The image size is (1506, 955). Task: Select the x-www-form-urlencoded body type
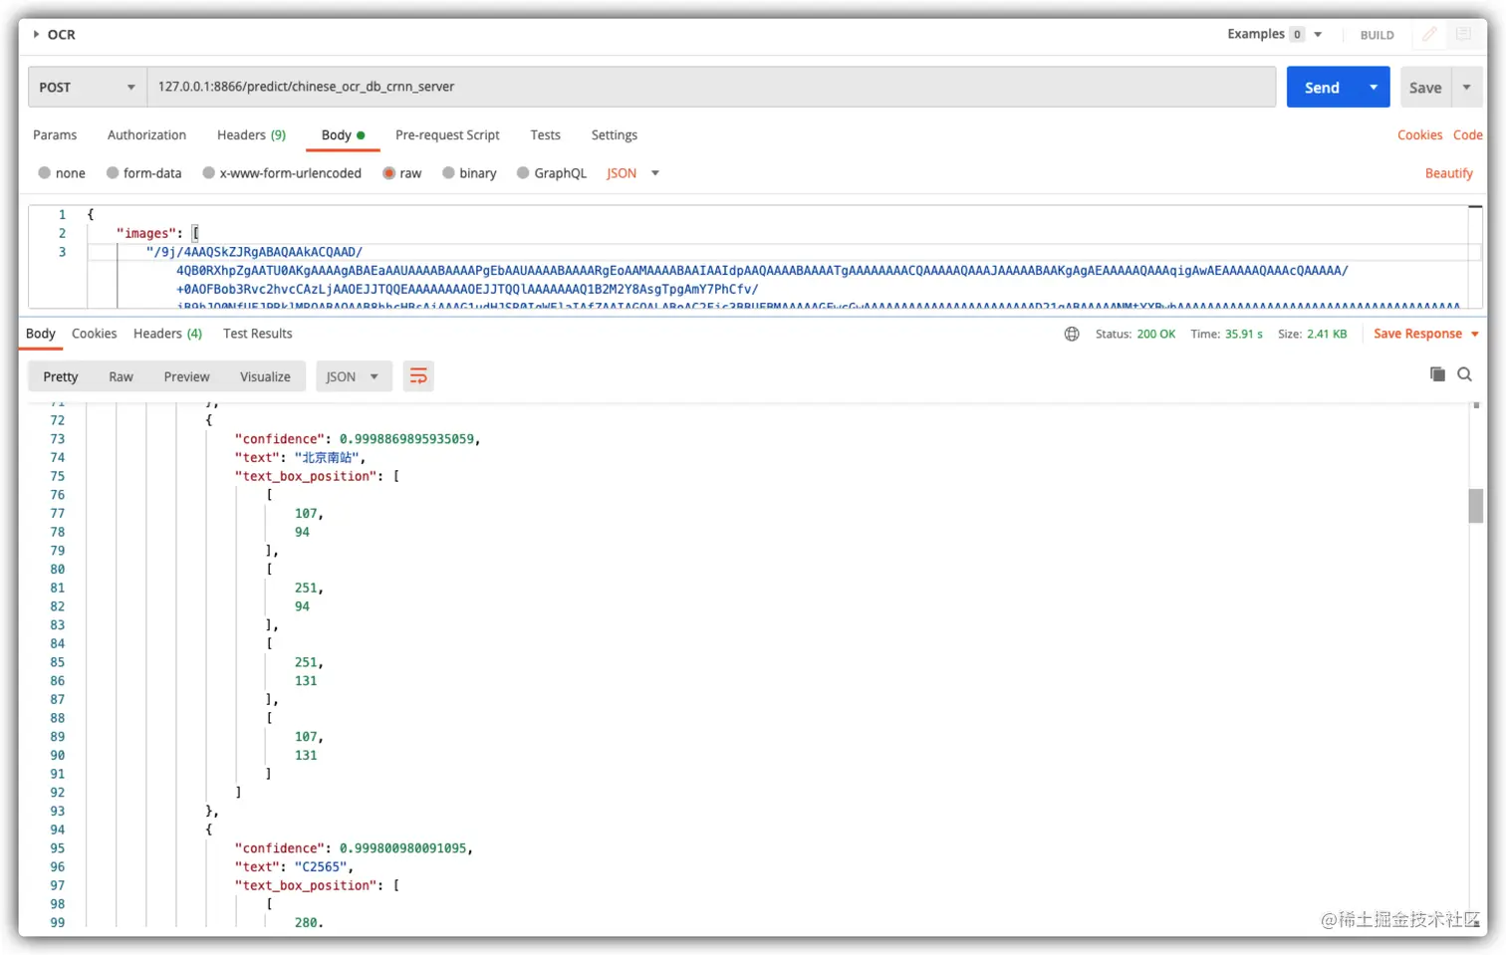(282, 172)
